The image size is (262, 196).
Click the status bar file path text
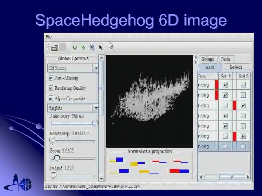click(x=92, y=187)
